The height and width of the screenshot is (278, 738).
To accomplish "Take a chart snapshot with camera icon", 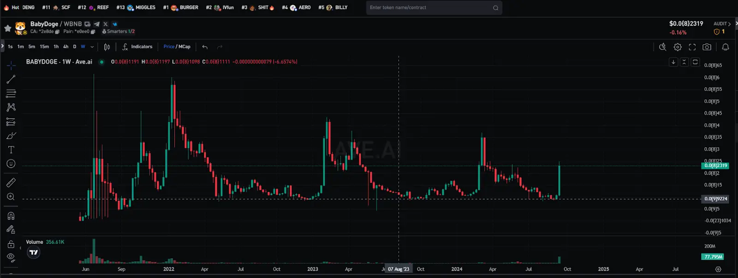I will tap(707, 47).
